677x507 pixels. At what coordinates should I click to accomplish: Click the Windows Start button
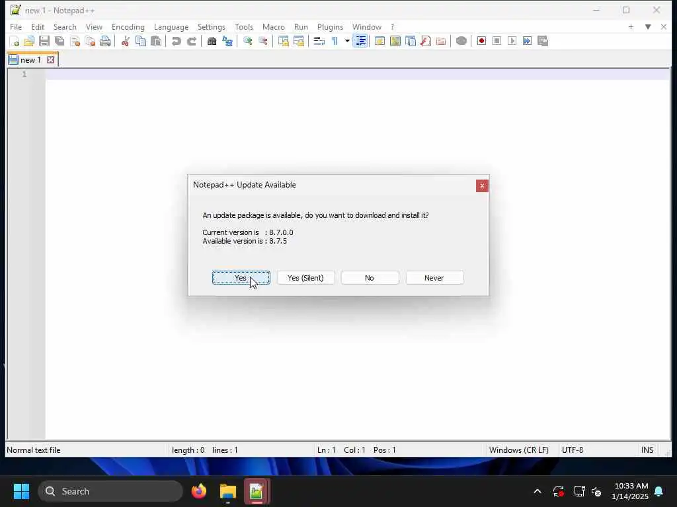[21, 491]
